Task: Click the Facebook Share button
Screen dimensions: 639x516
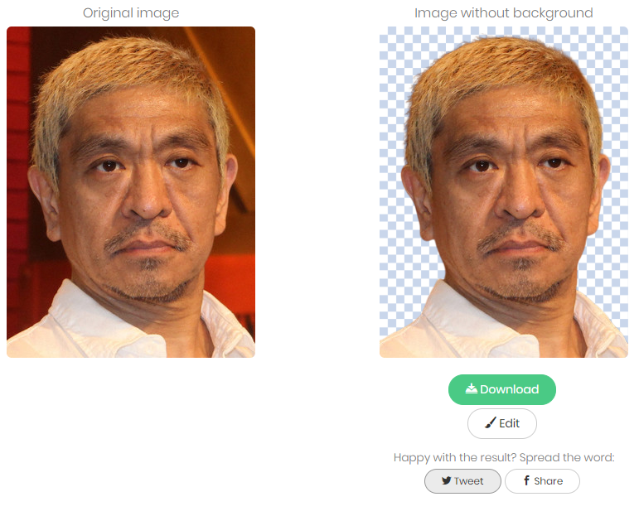Action: 542,481
